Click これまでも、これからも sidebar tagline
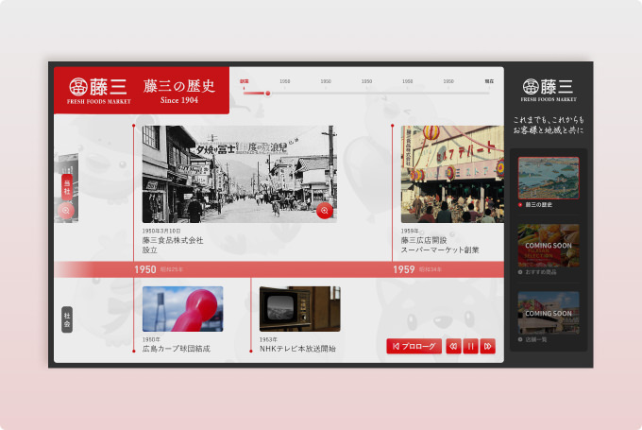This screenshot has width=642, height=430. tap(549, 125)
